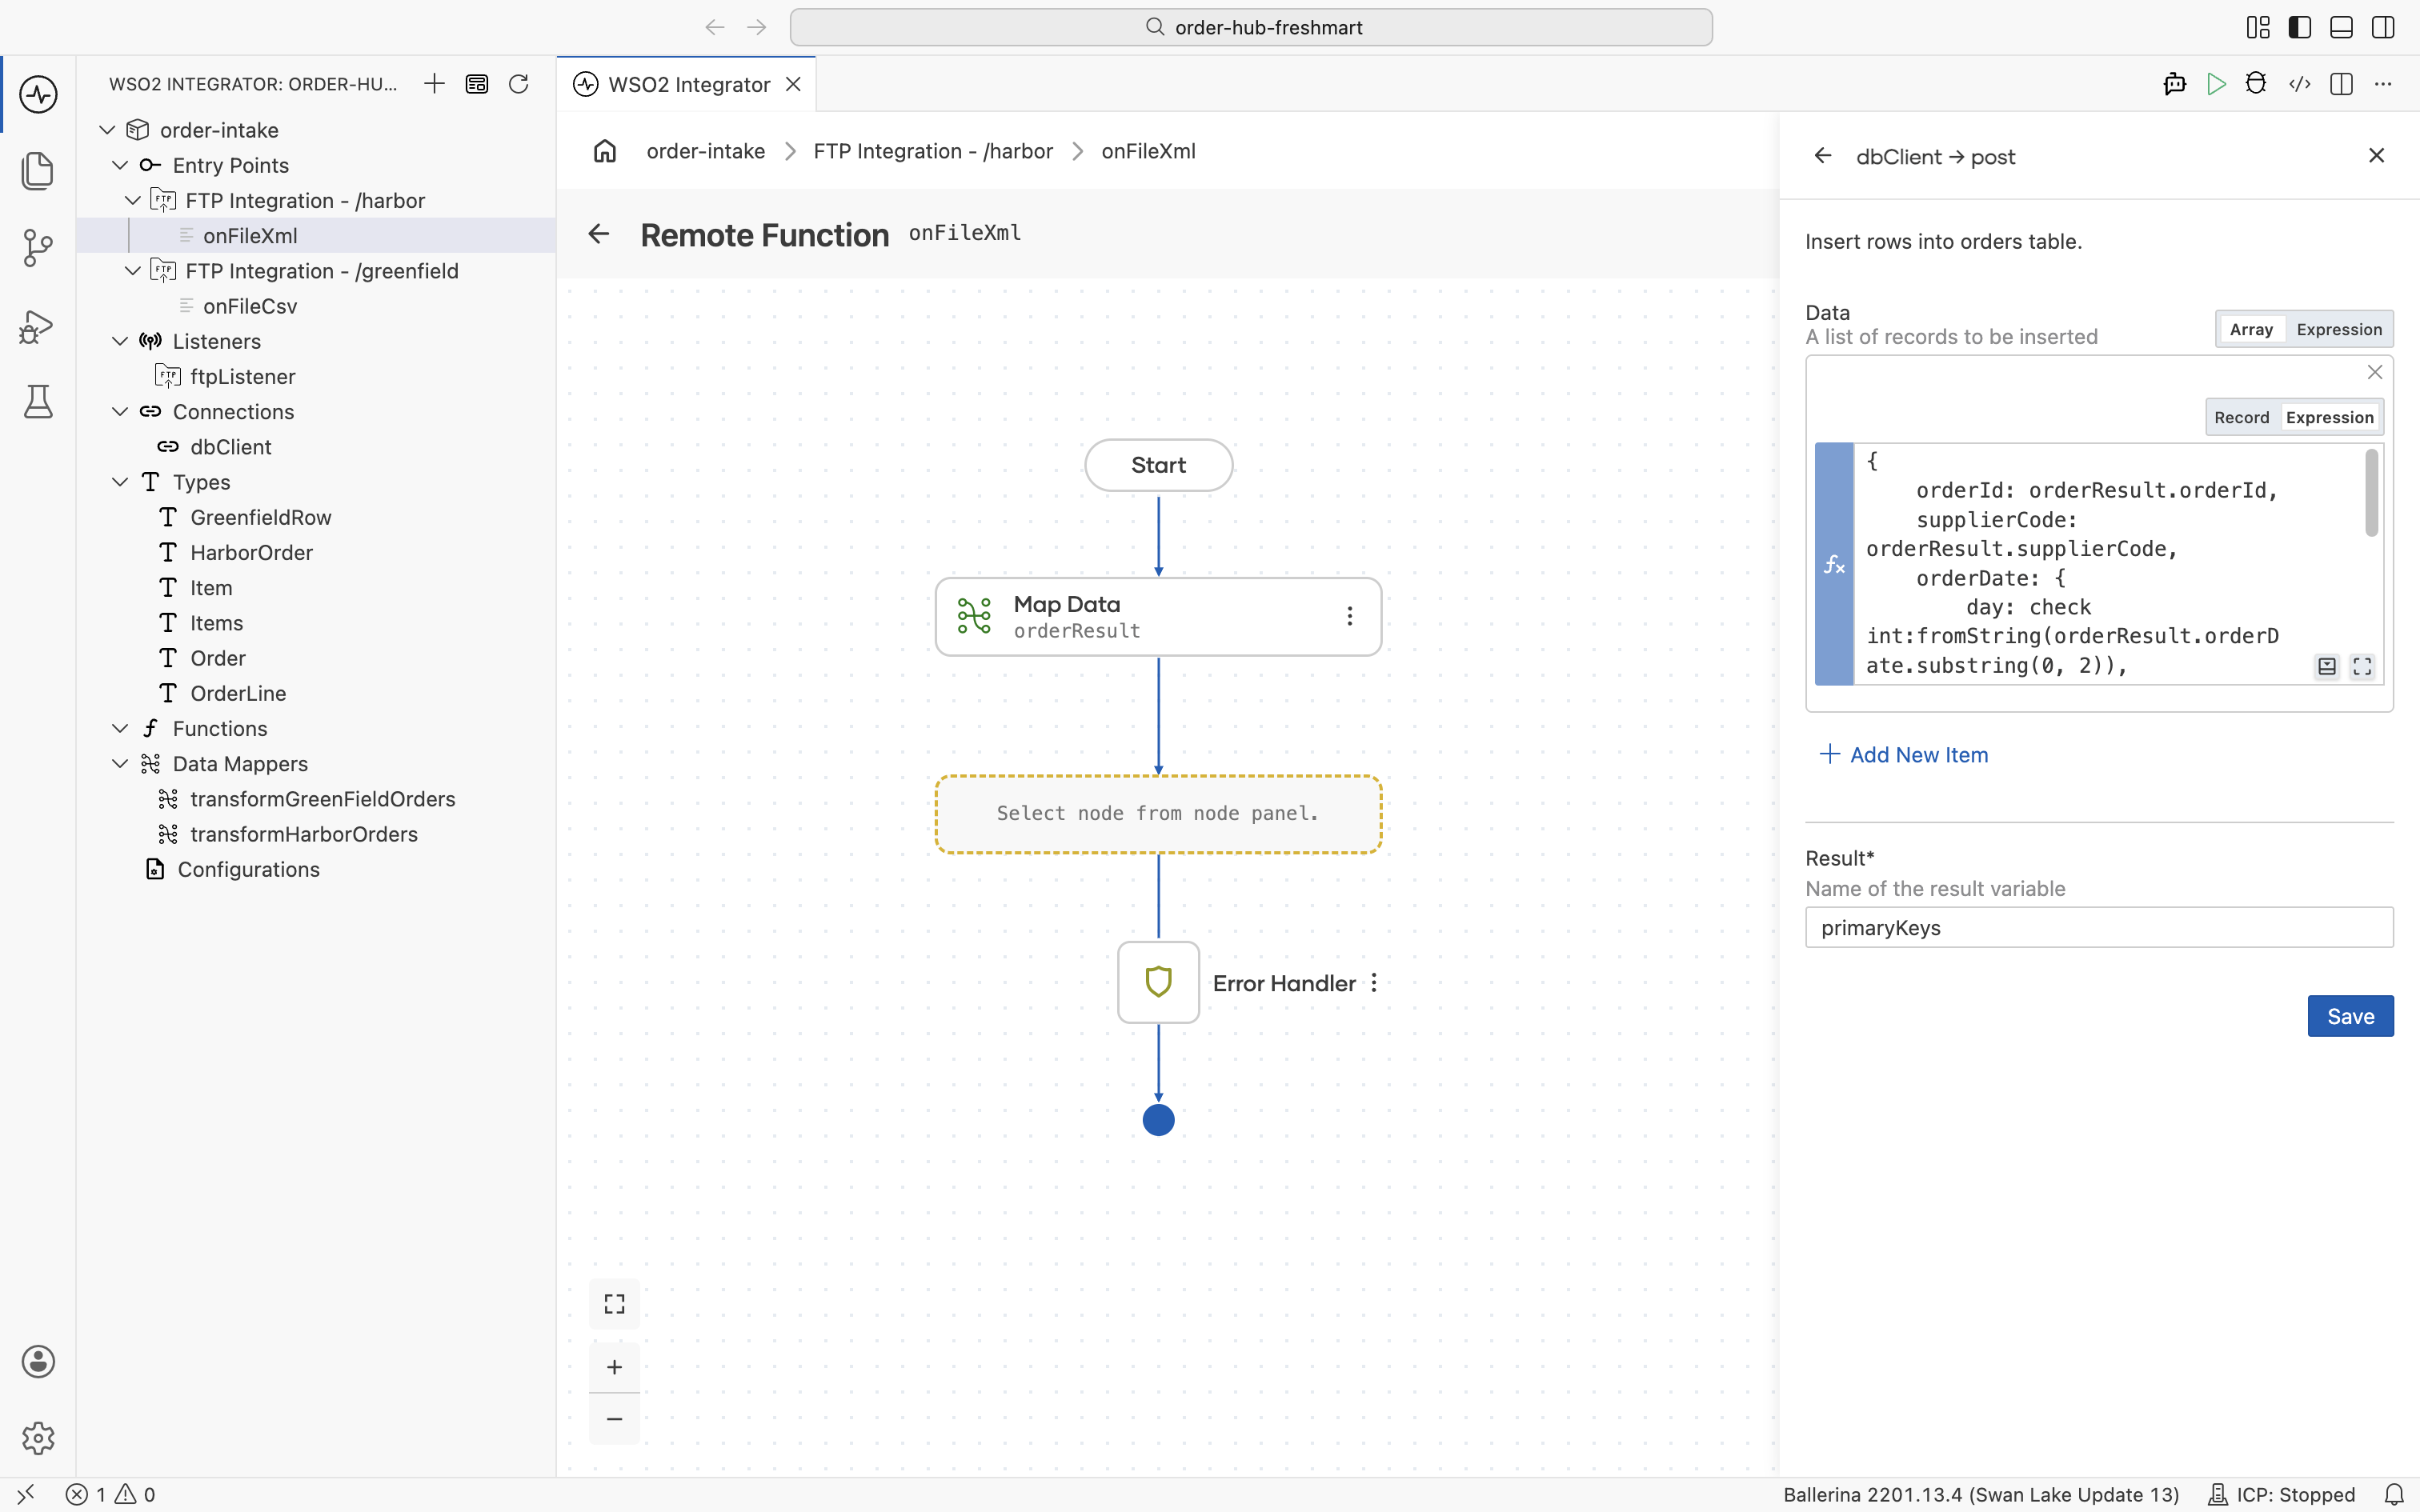The width and height of the screenshot is (2420, 1512).
Task: Click the order-hub-freshmart command search bar
Action: point(1251,27)
